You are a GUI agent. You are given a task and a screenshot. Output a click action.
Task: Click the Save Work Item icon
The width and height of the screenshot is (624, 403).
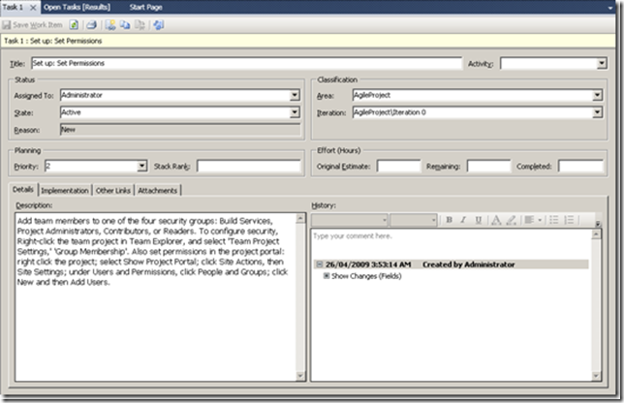click(x=7, y=25)
